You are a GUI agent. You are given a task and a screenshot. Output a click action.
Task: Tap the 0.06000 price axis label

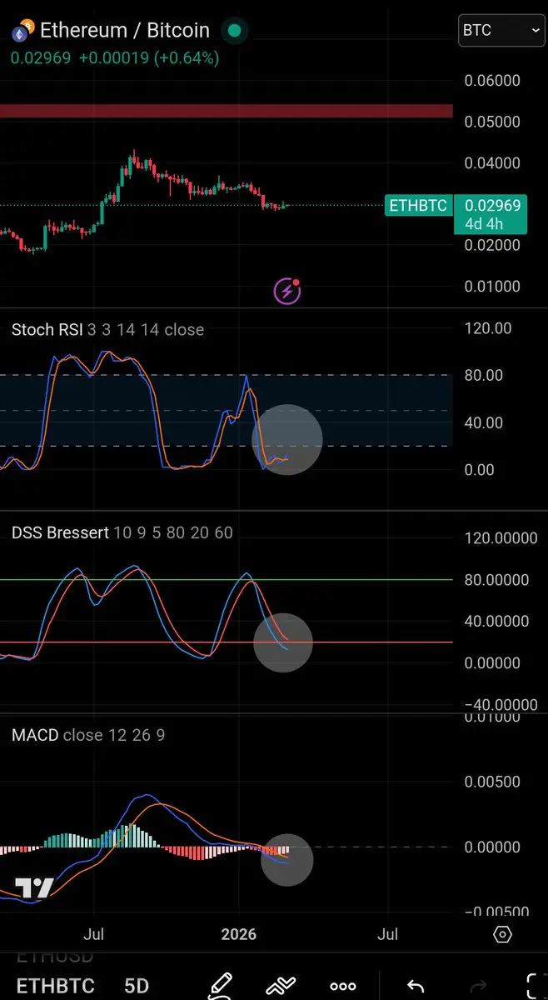coord(491,81)
